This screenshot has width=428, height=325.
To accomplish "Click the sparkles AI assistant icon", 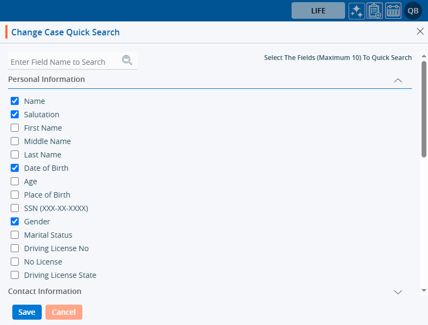I will 357,11.
